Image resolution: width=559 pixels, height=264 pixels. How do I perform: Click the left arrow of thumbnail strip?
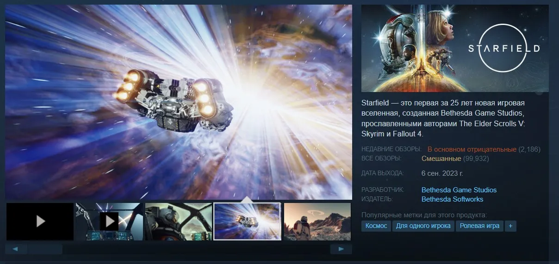pyautogui.click(x=16, y=249)
